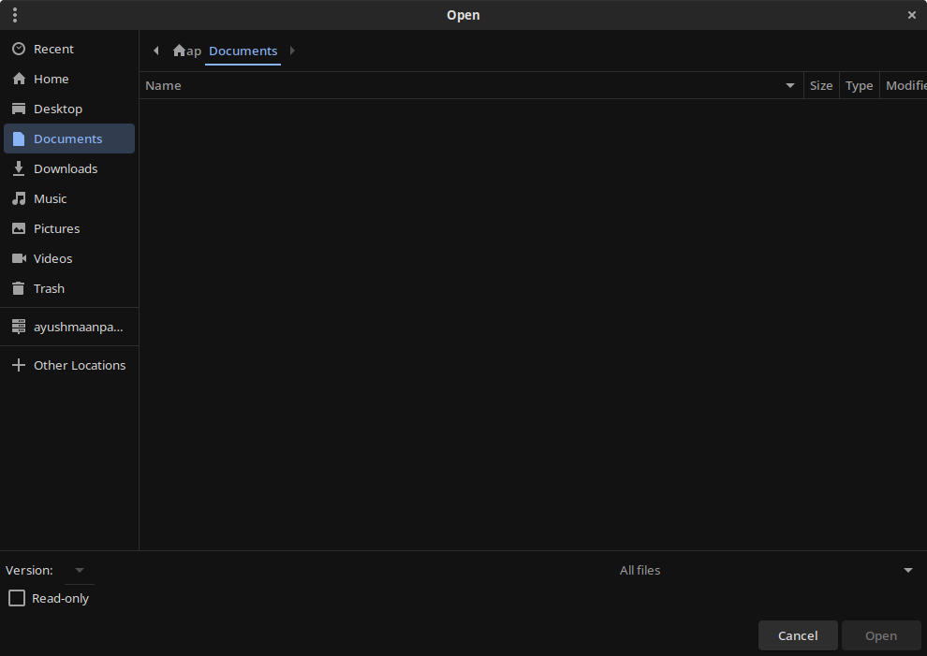
Task: Select Desktop in the sidebar
Action: tap(69, 109)
